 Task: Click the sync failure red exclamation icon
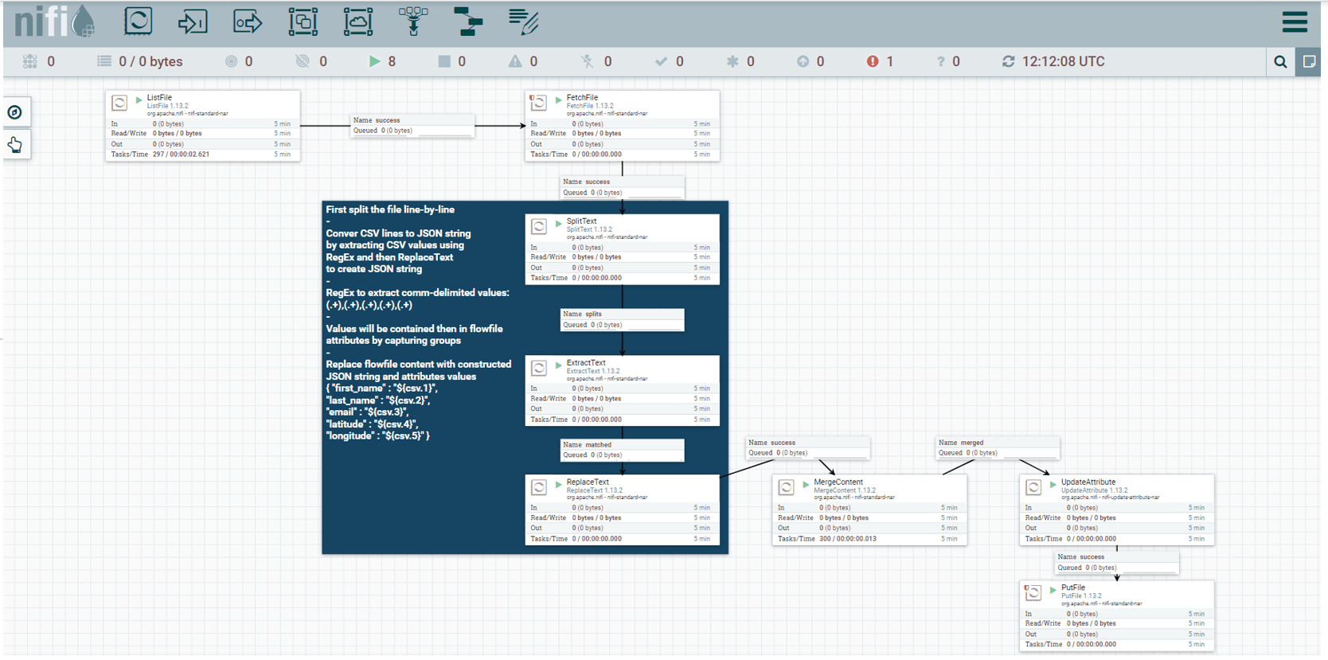point(873,61)
